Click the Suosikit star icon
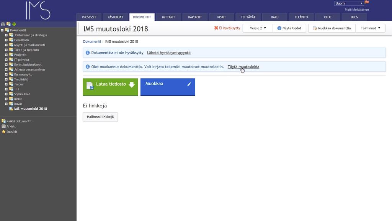This screenshot has height=221, width=392. coord(3,132)
